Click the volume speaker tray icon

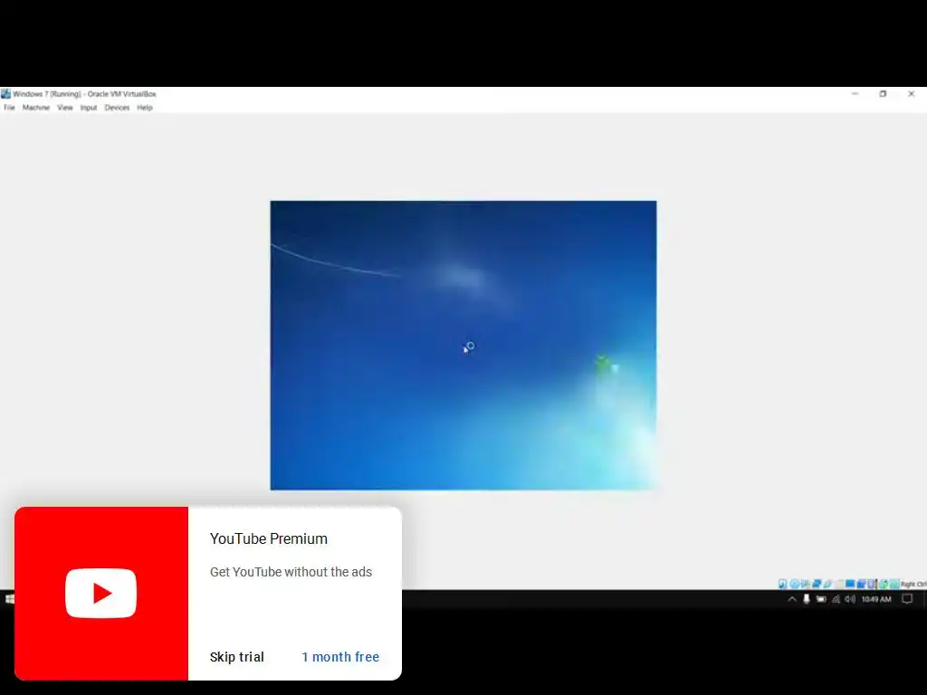(850, 599)
